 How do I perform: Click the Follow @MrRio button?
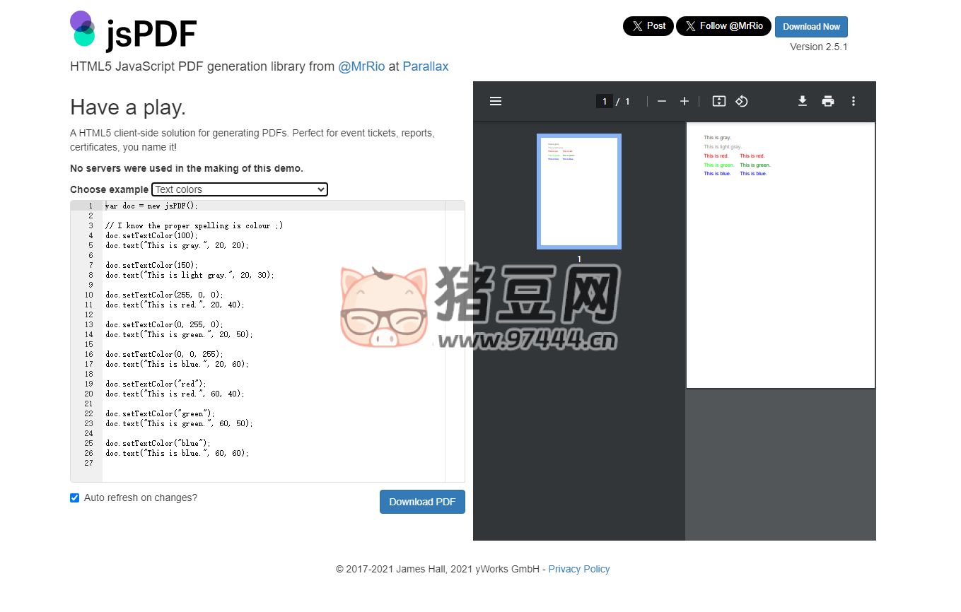tap(723, 26)
